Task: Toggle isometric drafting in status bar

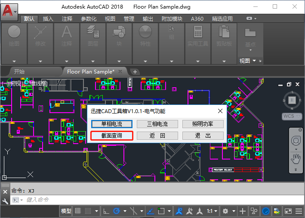Action: pyautogui.click(x=134, y=211)
